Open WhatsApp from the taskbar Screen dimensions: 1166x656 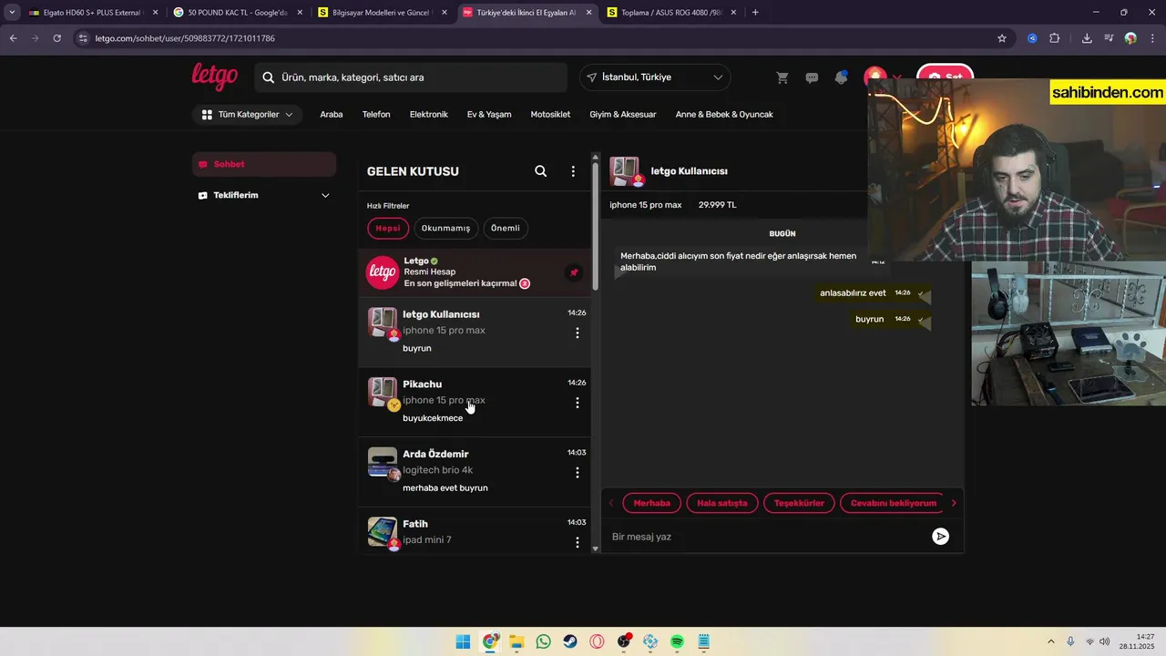[544, 641]
